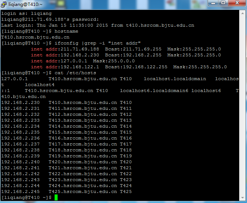Click the green terminal cursor block
Image resolution: width=247 pixels, height=203 pixels.
[56, 197]
